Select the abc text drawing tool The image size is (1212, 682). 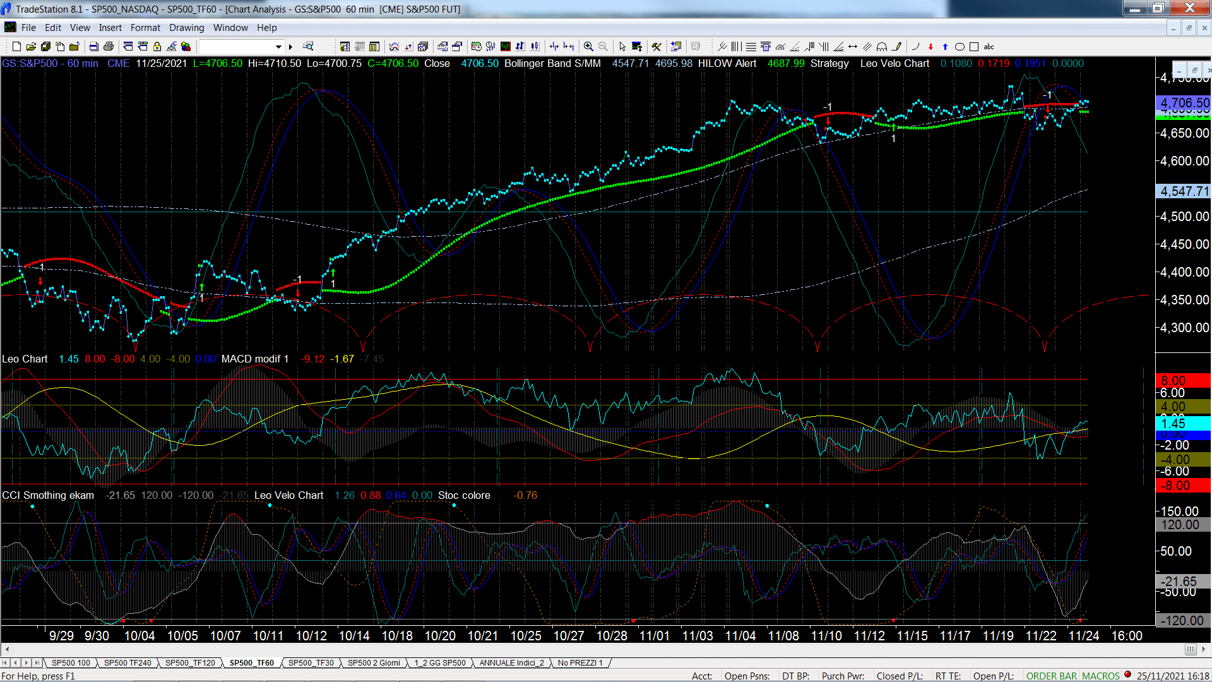(989, 47)
